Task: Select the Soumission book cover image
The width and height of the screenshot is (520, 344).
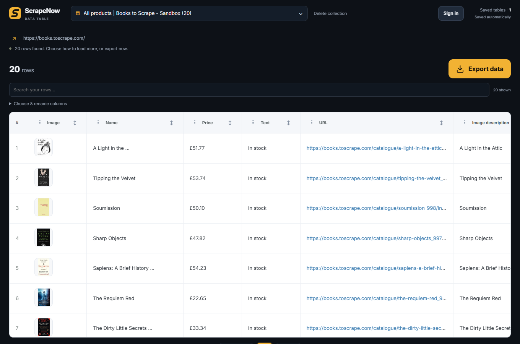Action: coord(44,207)
